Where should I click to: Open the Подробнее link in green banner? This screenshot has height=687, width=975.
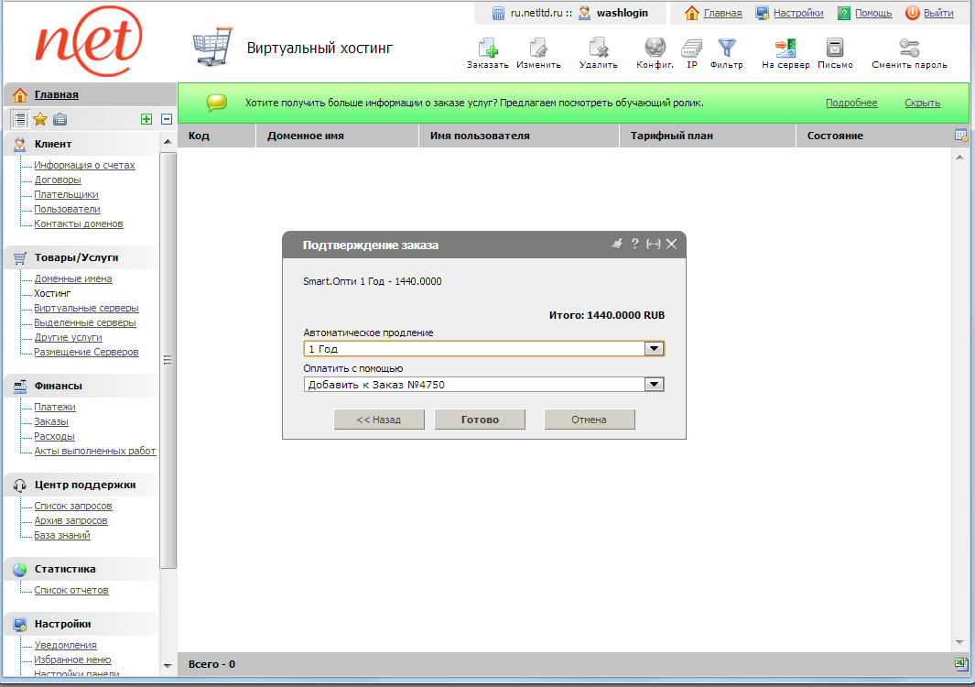[851, 103]
